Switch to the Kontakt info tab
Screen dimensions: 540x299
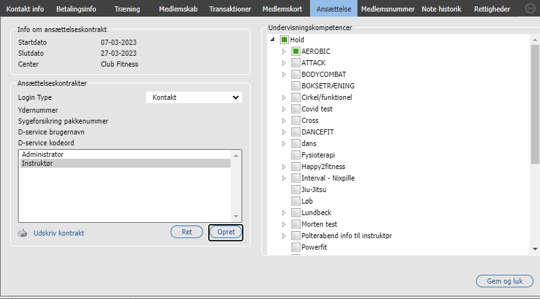[25, 9]
